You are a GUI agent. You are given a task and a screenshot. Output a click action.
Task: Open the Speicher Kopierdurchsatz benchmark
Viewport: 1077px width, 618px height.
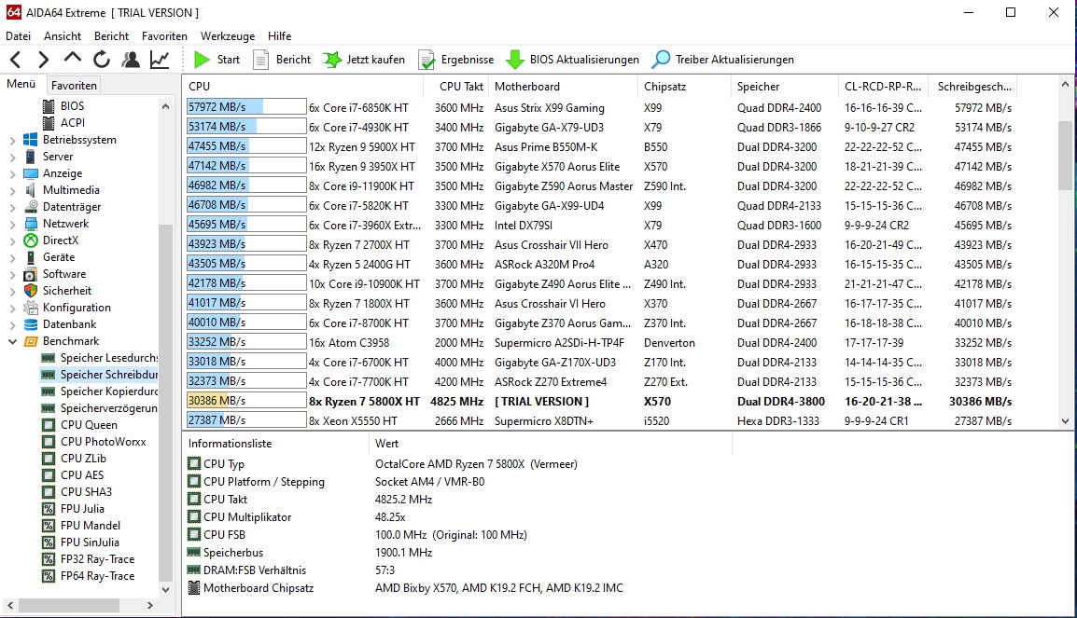point(108,391)
